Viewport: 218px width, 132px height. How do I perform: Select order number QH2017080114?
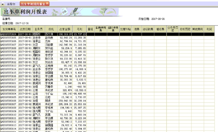[8, 129]
